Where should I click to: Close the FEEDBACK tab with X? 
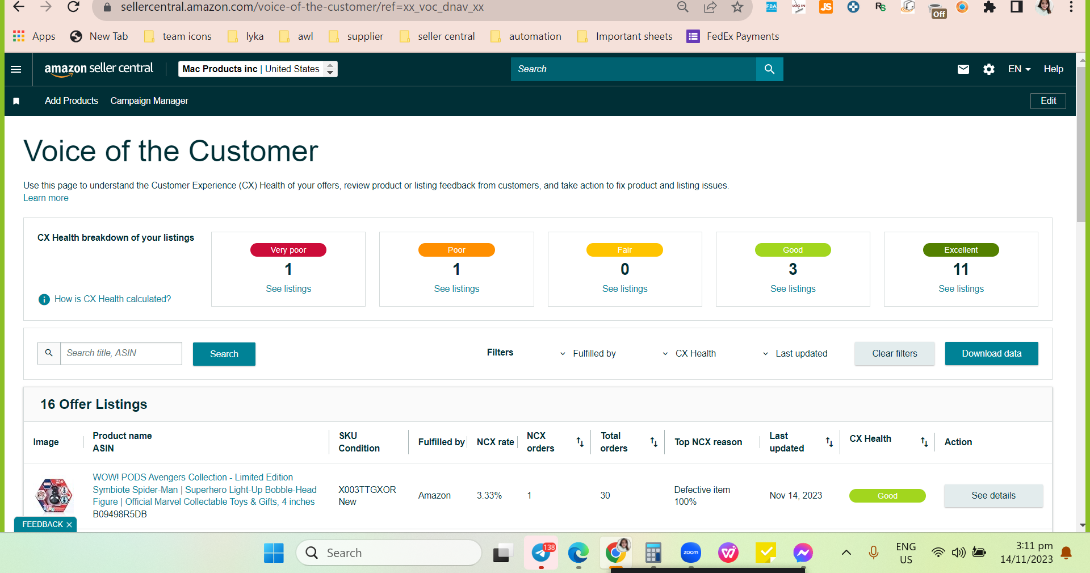69,525
